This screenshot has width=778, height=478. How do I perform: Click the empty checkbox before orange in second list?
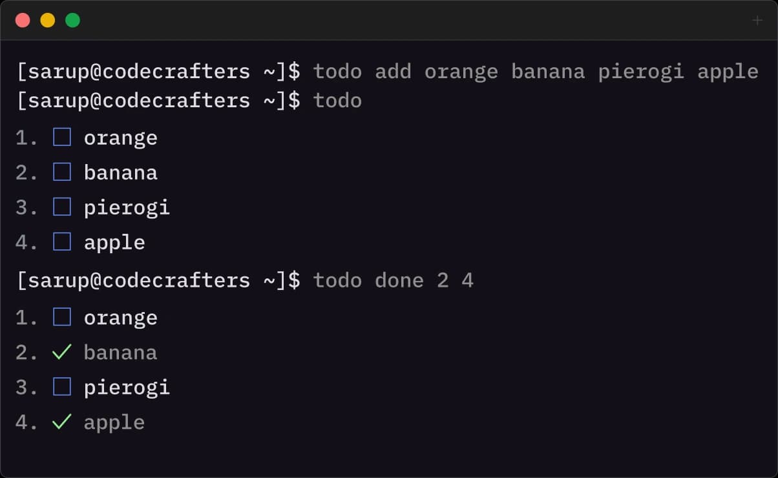pos(61,317)
